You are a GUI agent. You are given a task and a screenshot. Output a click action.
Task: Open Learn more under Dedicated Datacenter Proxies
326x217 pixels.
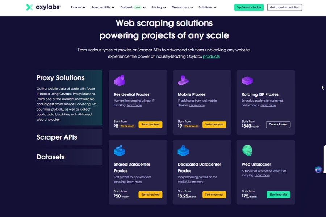coord(196,182)
